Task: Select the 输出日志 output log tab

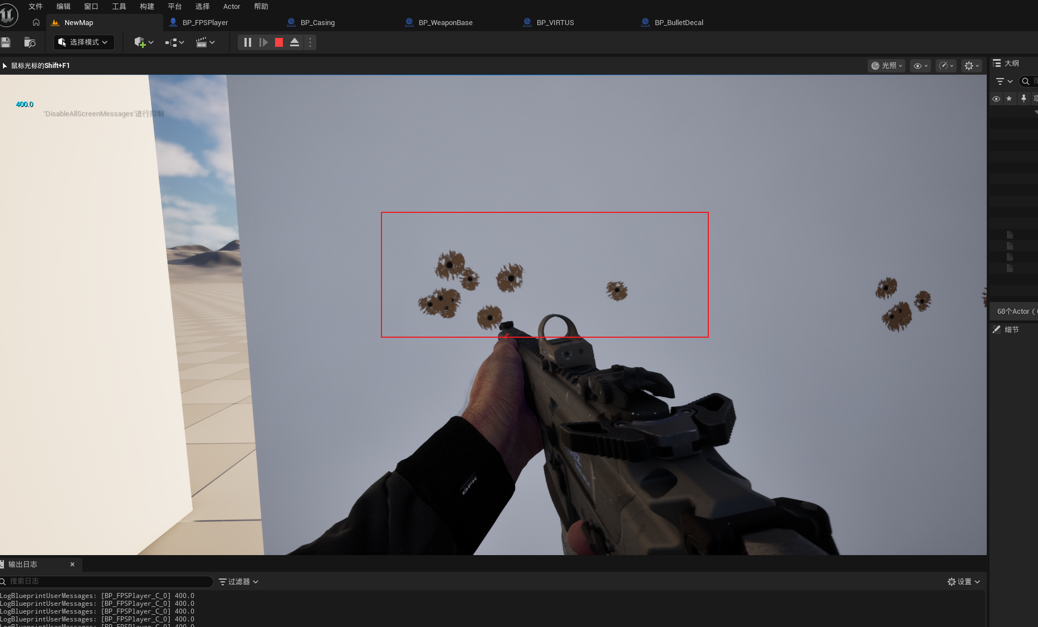Action: [x=41, y=565]
